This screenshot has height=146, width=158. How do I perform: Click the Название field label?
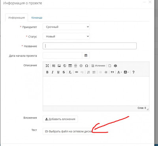click(x=30, y=46)
